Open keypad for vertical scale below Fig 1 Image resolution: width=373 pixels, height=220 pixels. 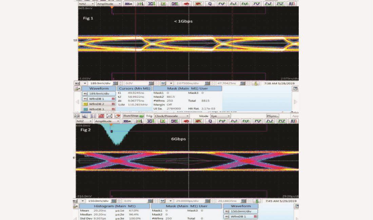tap(115, 83)
